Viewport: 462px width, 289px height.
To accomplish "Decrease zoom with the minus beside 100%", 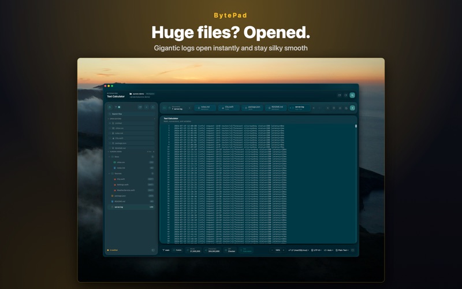I will click(x=272, y=250).
